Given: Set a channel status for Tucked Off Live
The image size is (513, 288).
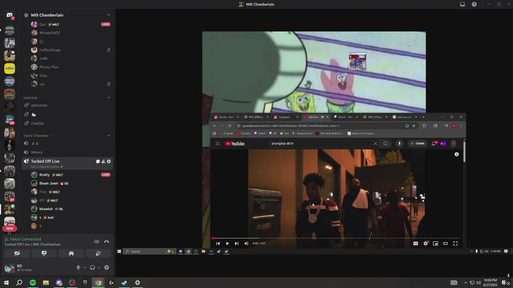Looking at the screenshot, I should coord(47,166).
